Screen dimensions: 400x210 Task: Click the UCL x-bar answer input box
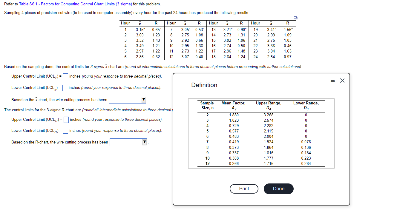pos(65,76)
